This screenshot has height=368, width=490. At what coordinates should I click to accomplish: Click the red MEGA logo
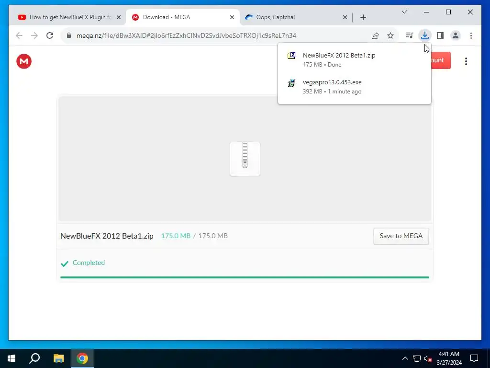click(x=24, y=61)
